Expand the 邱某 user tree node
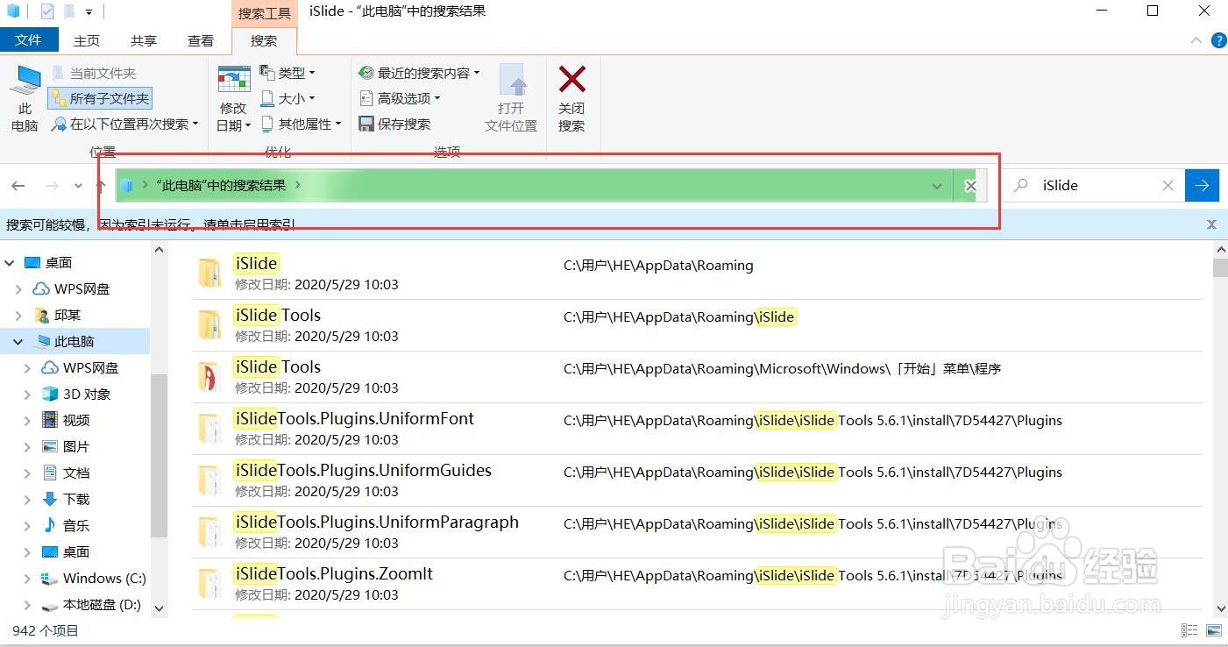1228x647 pixels. pos(18,316)
